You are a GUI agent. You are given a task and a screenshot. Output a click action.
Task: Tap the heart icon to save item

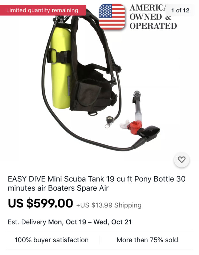click(181, 160)
